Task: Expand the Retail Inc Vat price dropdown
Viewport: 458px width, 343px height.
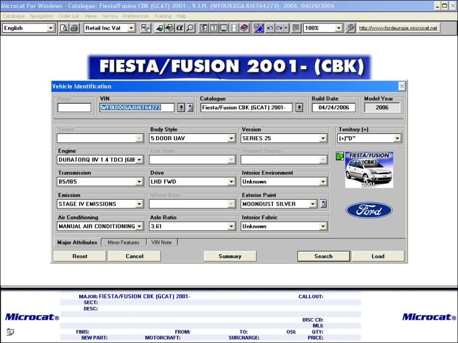Action: tap(131, 28)
